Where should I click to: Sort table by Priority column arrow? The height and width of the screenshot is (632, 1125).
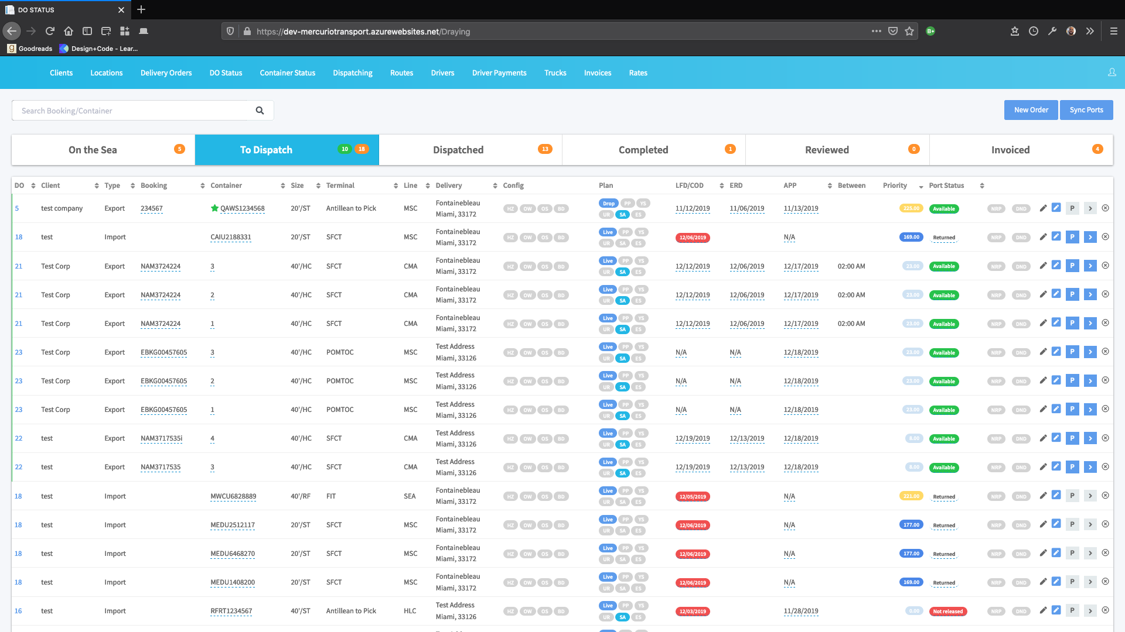click(x=921, y=186)
